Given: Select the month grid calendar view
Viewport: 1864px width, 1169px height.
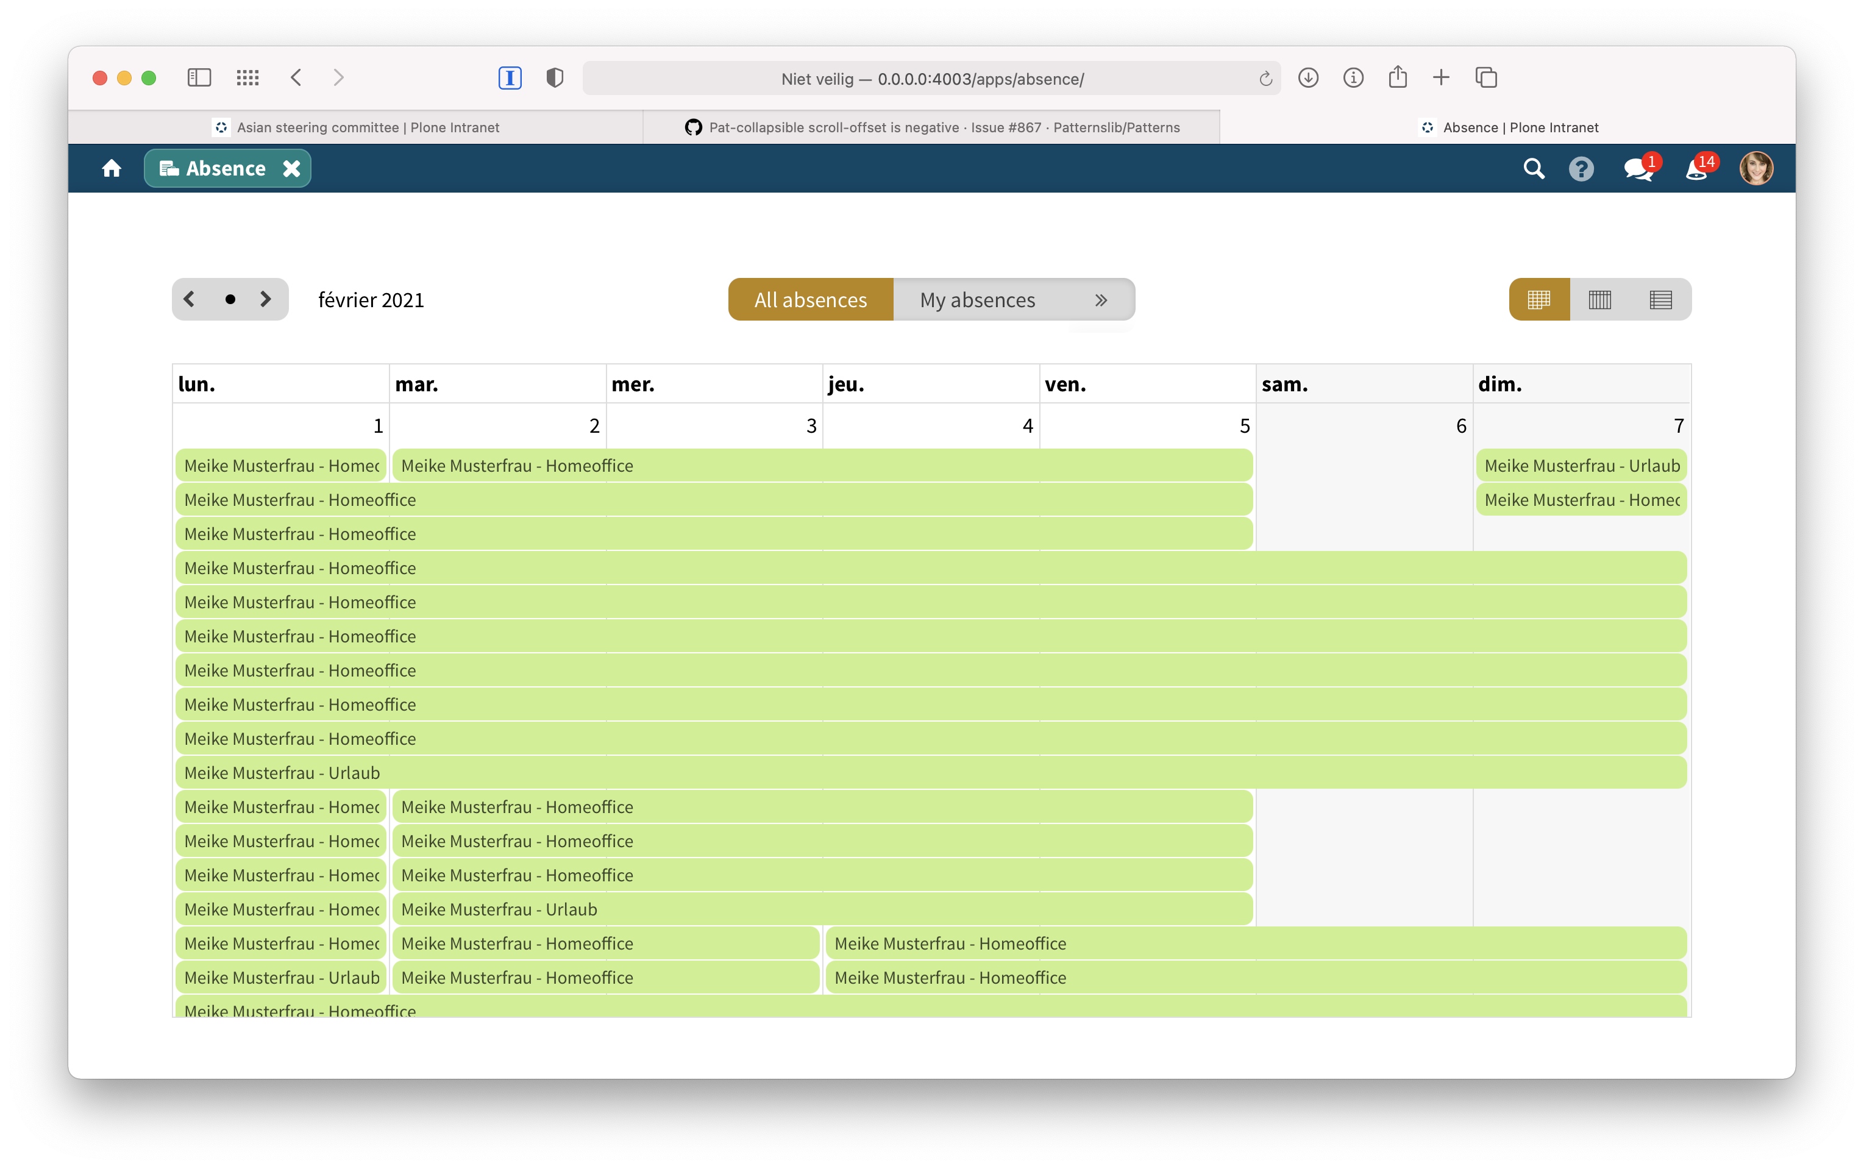Looking at the screenshot, I should pos(1539,299).
